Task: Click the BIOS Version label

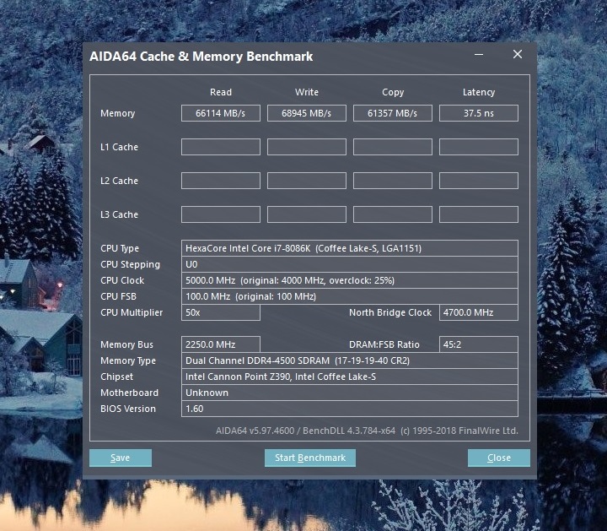Action: [x=128, y=409]
